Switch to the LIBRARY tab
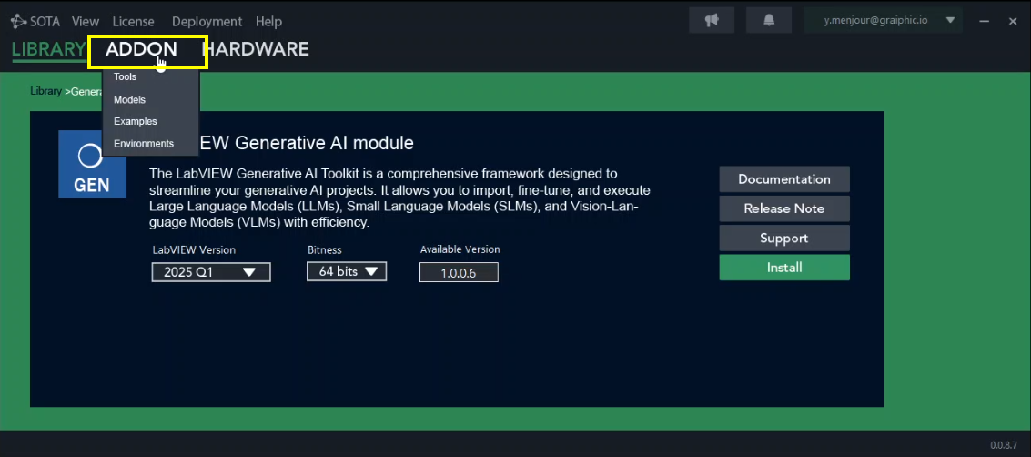This screenshot has width=1031, height=457. (48, 49)
